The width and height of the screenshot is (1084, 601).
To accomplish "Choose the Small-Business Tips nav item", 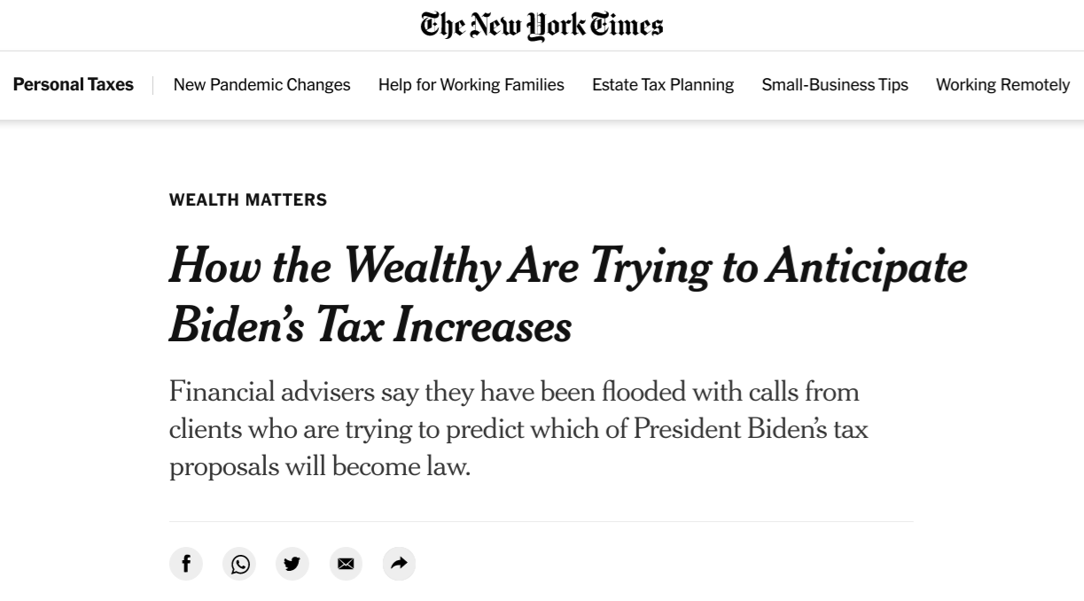I will click(835, 85).
